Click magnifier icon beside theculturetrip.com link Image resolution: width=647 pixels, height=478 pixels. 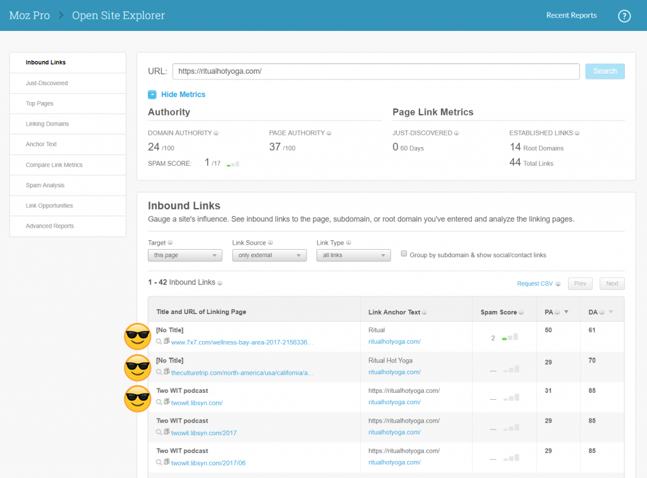click(159, 372)
